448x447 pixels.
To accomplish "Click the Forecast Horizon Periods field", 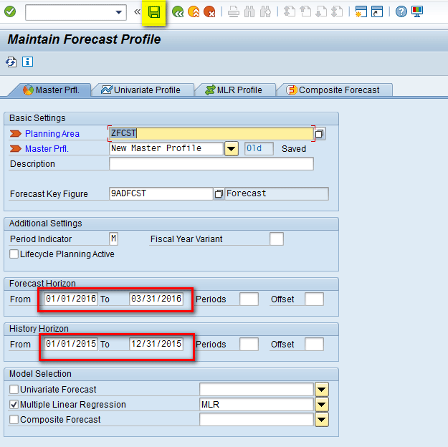I will pos(249,299).
